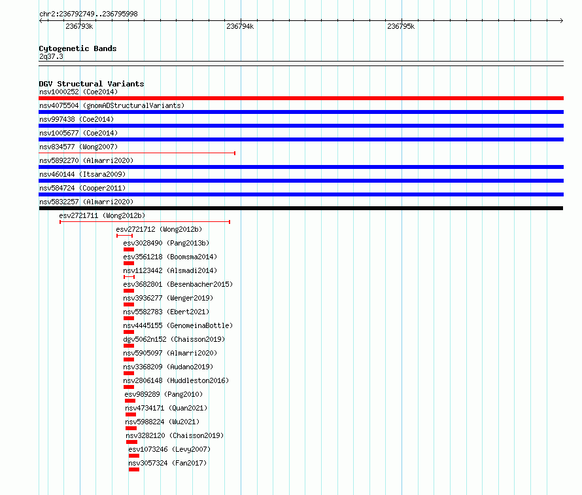Click the nsv460144 (Itsara2009) label
Screen dimensions: 582x495
click(x=82, y=174)
